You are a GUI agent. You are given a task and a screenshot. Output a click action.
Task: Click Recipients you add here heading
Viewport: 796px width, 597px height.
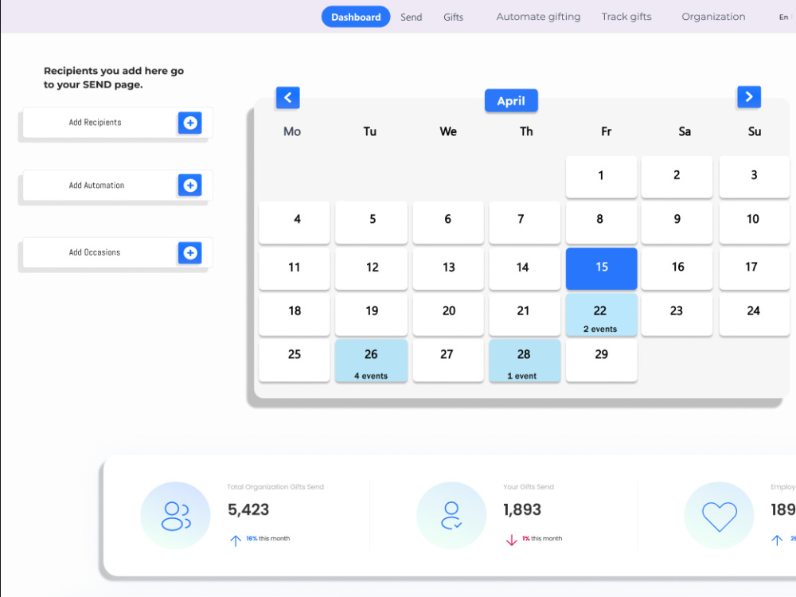pyautogui.click(x=114, y=78)
